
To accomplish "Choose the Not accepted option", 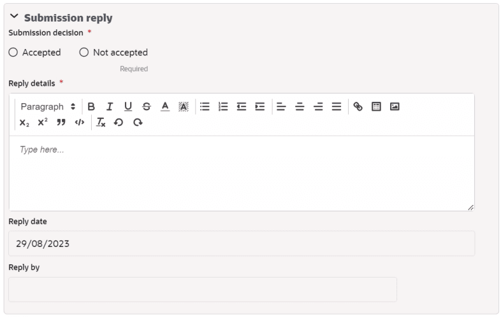I will [x=84, y=52].
